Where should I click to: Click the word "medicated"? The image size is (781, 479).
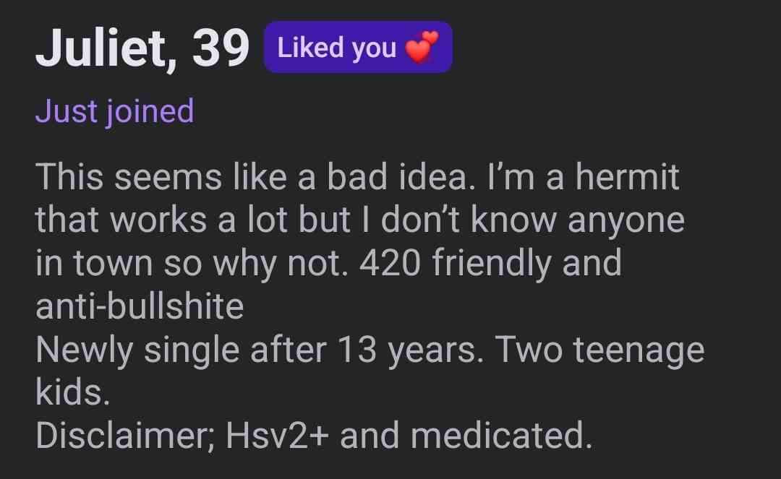(x=502, y=435)
